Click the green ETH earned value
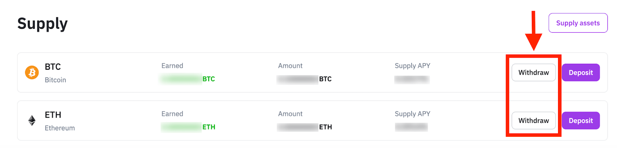 [x=188, y=127]
